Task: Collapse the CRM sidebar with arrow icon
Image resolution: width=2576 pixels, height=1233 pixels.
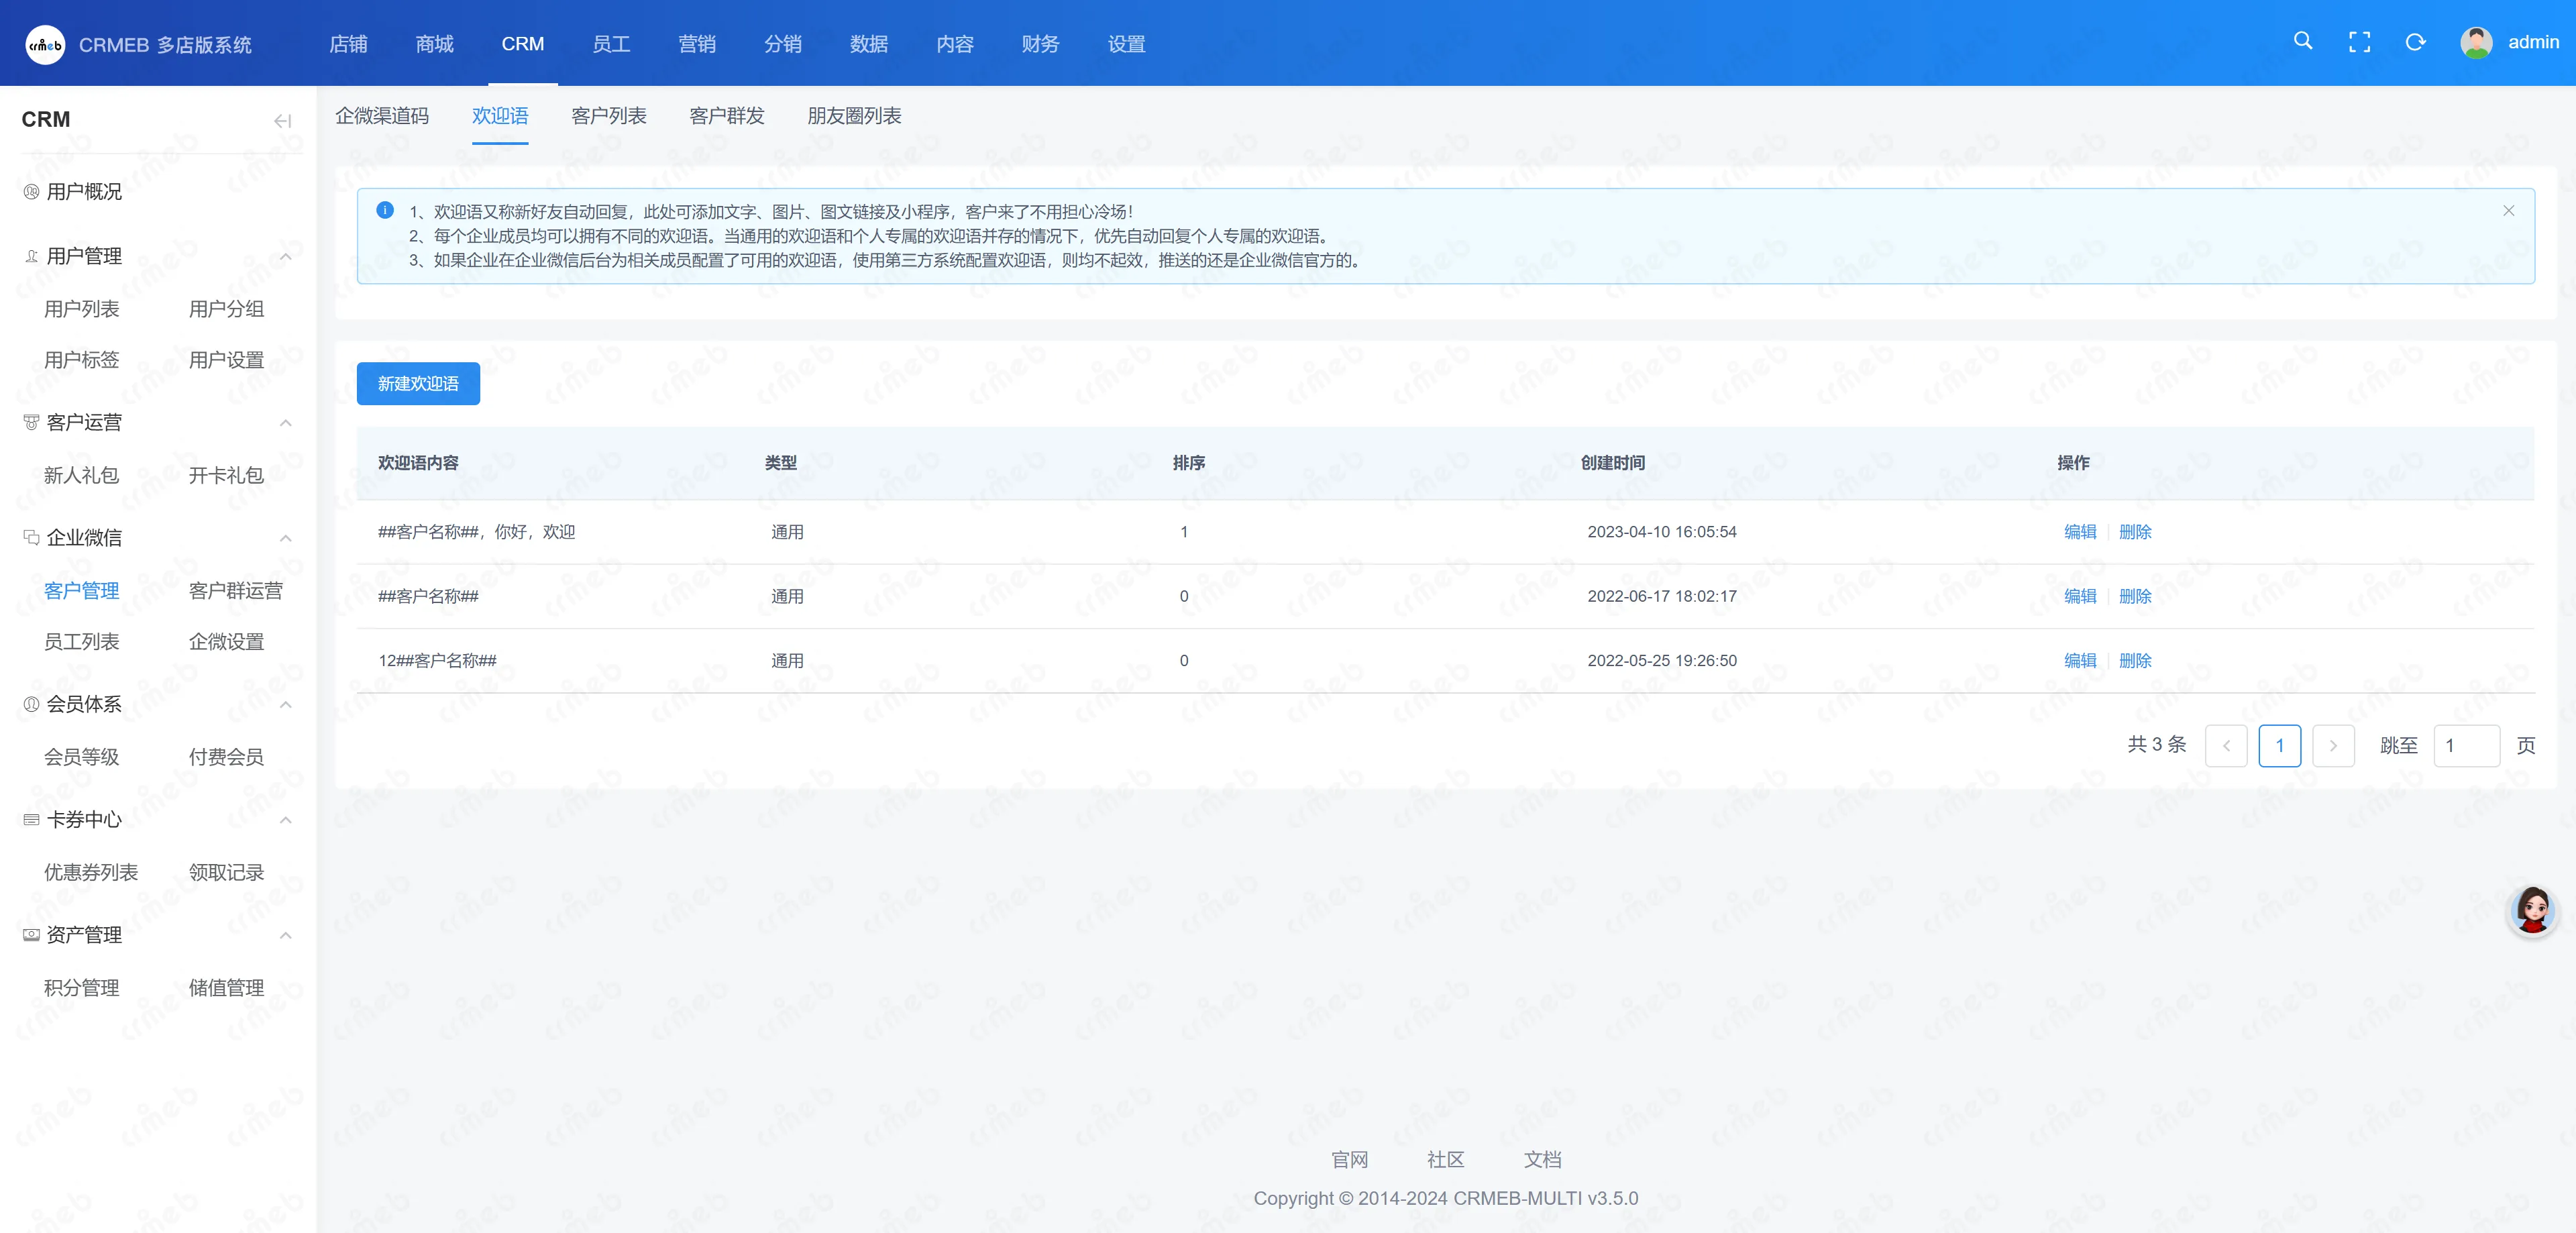Action: (283, 121)
